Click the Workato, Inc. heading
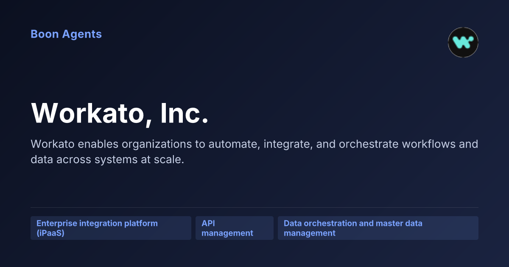 (x=120, y=113)
